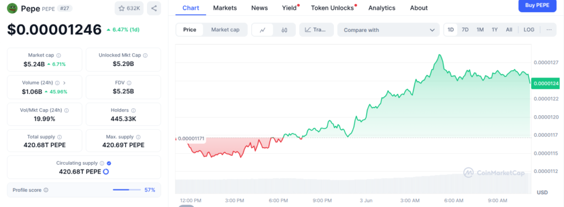The height and width of the screenshot is (207, 564).
Task: Select the line chart icon
Action: click(262, 30)
